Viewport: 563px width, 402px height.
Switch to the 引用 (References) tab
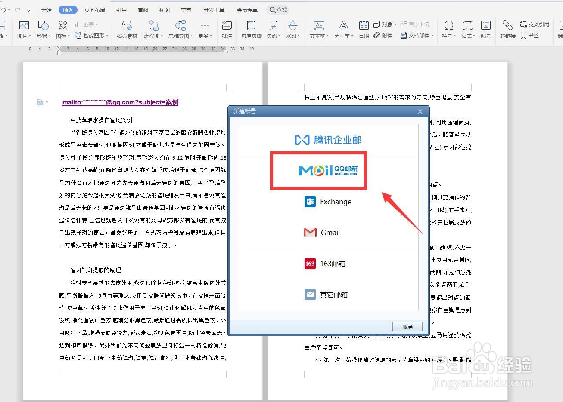121,10
